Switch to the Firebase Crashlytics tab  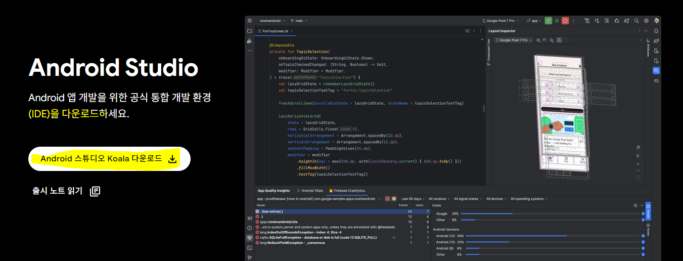[x=347, y=191]
